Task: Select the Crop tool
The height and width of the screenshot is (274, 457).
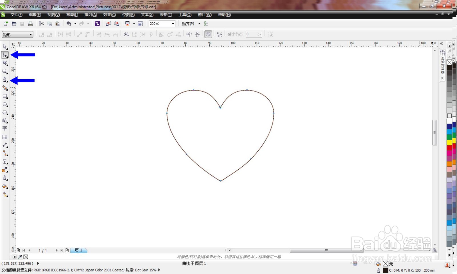Action: pos(5,63)
